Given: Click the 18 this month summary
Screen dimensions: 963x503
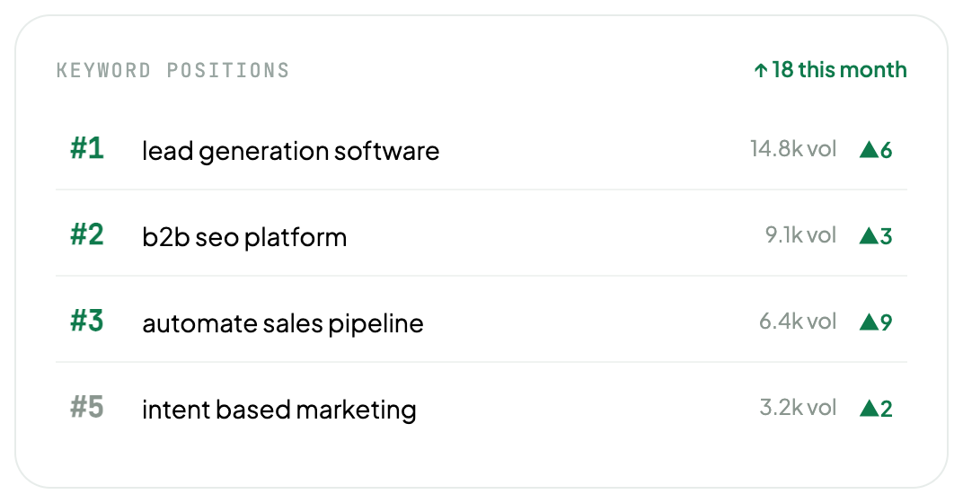Looking at the screenshot, I should [830, 70].
